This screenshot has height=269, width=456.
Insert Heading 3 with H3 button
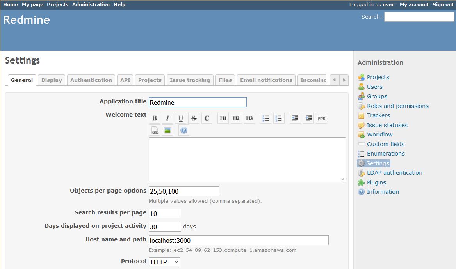pyautogui.click(x=249, y=118)
